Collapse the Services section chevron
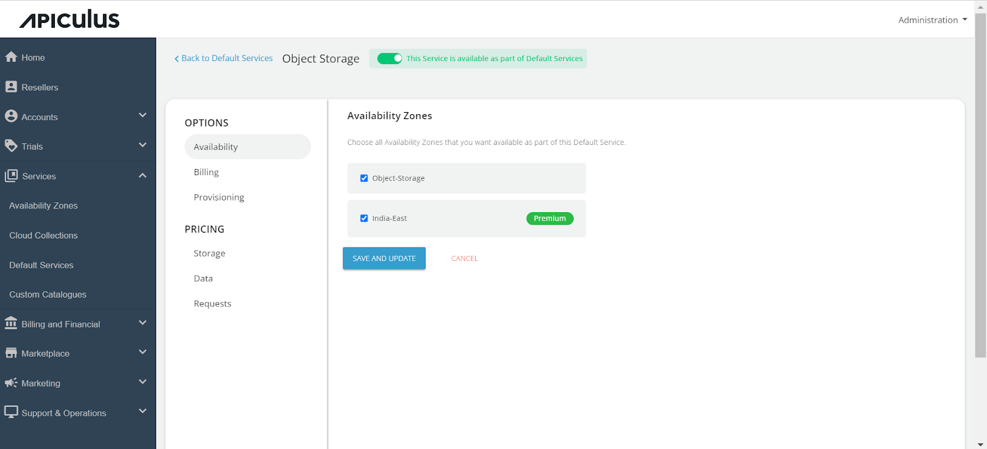Screen dimensions: 987x449 point(142,176)
